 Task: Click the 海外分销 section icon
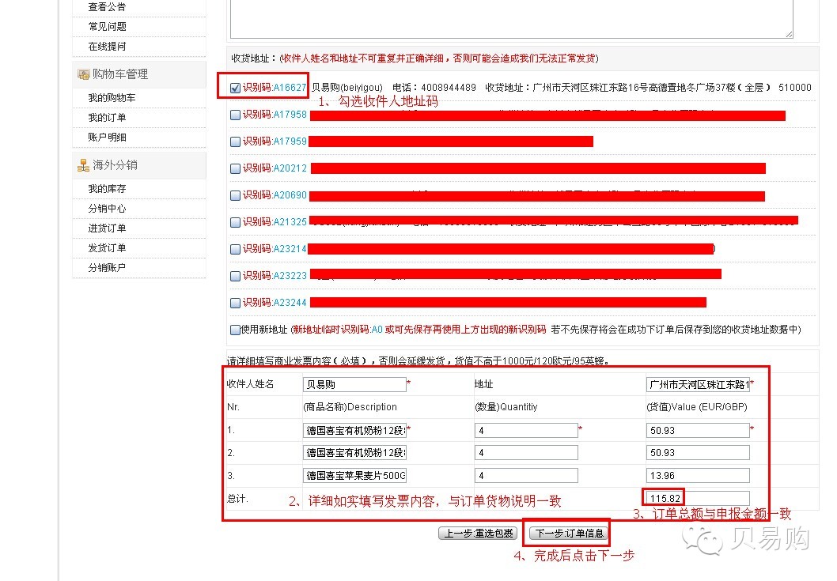(x=83, y=165)
